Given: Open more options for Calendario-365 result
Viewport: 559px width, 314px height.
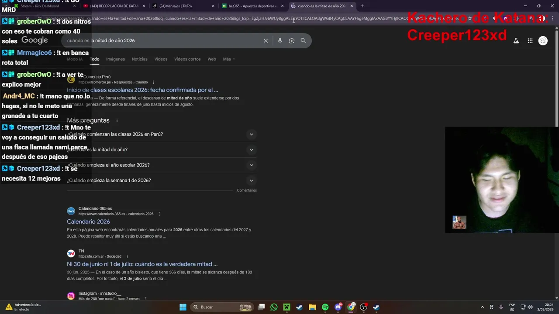Looking at the screenshot, I should tap(159, 214).
